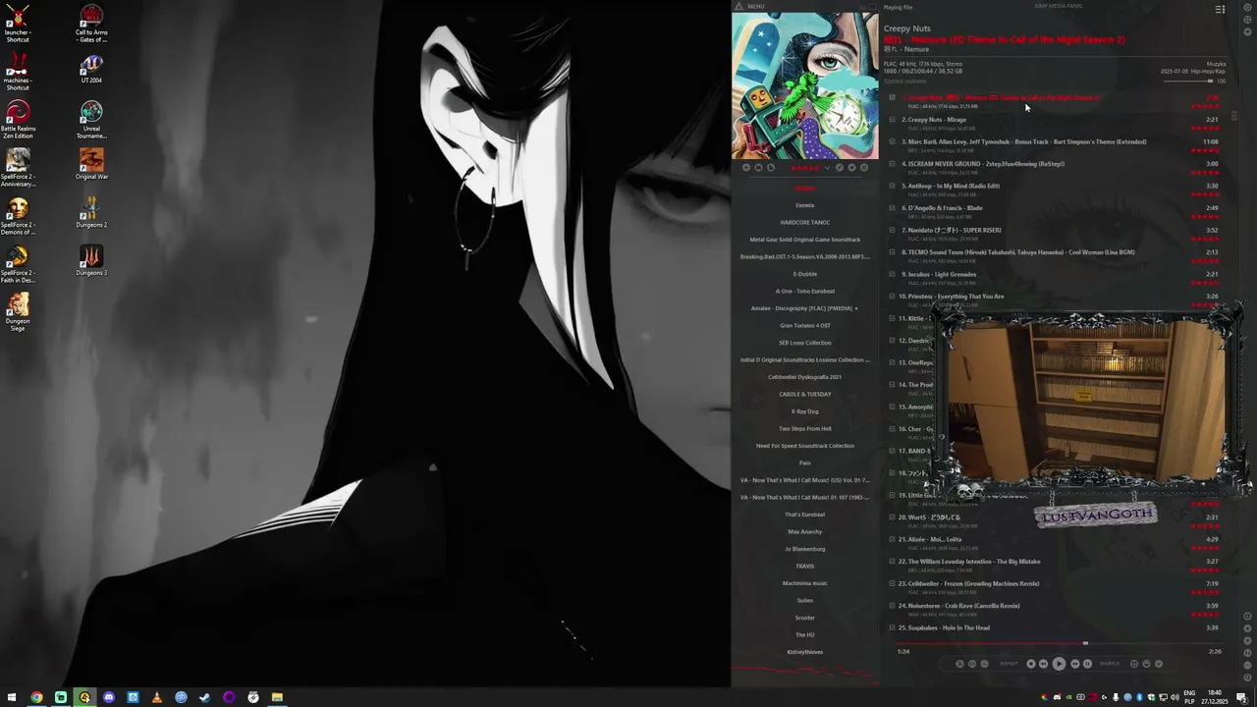Click the AIMP taskbar icon
The image size is (1257, 707).
pyautogui.click(x=84, y=697)
